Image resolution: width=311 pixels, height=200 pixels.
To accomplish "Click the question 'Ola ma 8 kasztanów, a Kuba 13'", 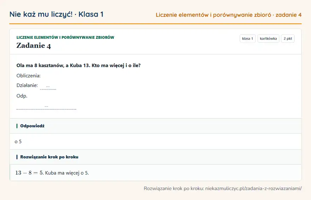I will (78, 66).
